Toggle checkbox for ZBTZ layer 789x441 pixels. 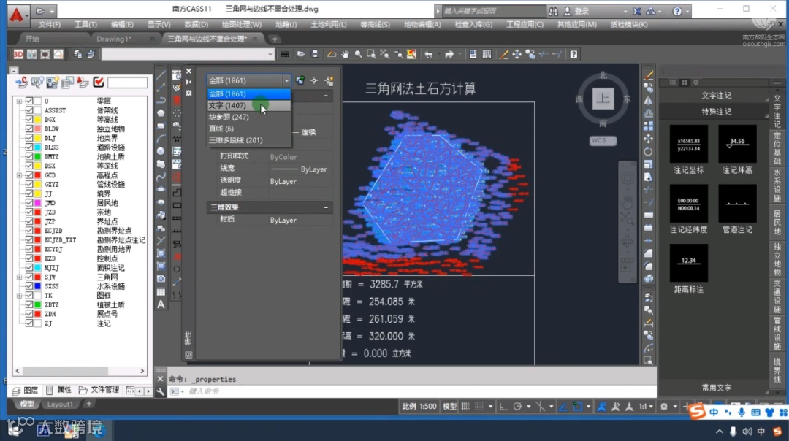(x=29, y=304)
